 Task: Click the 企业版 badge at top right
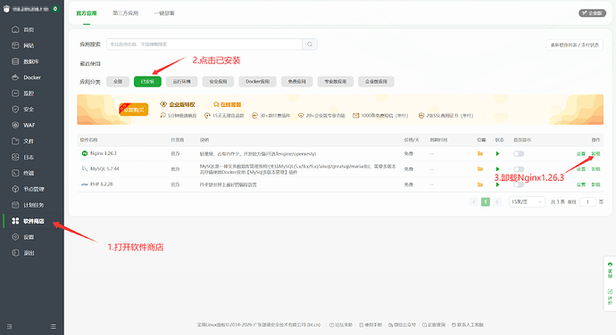(593, 13)
